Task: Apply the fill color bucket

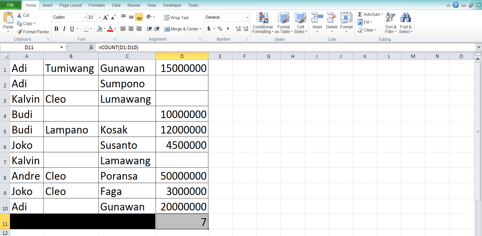Action: [99, 29]
